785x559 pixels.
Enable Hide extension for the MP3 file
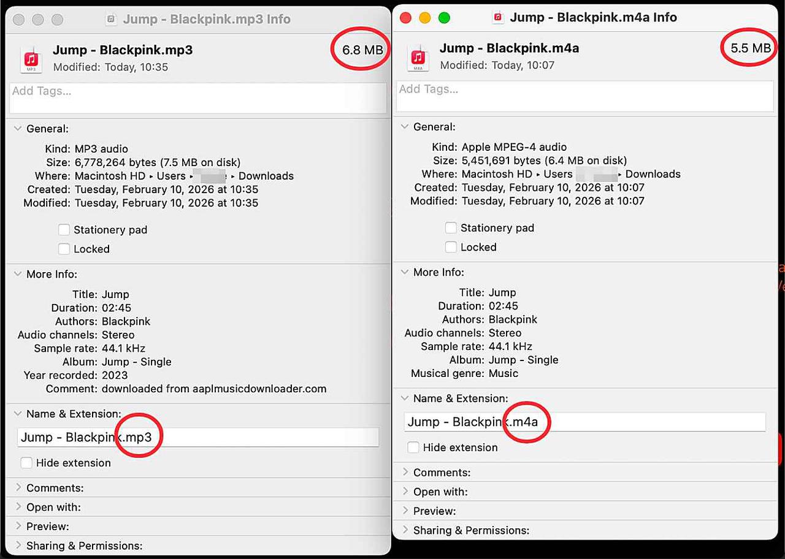pyautogui.click(x=26, y=464)
